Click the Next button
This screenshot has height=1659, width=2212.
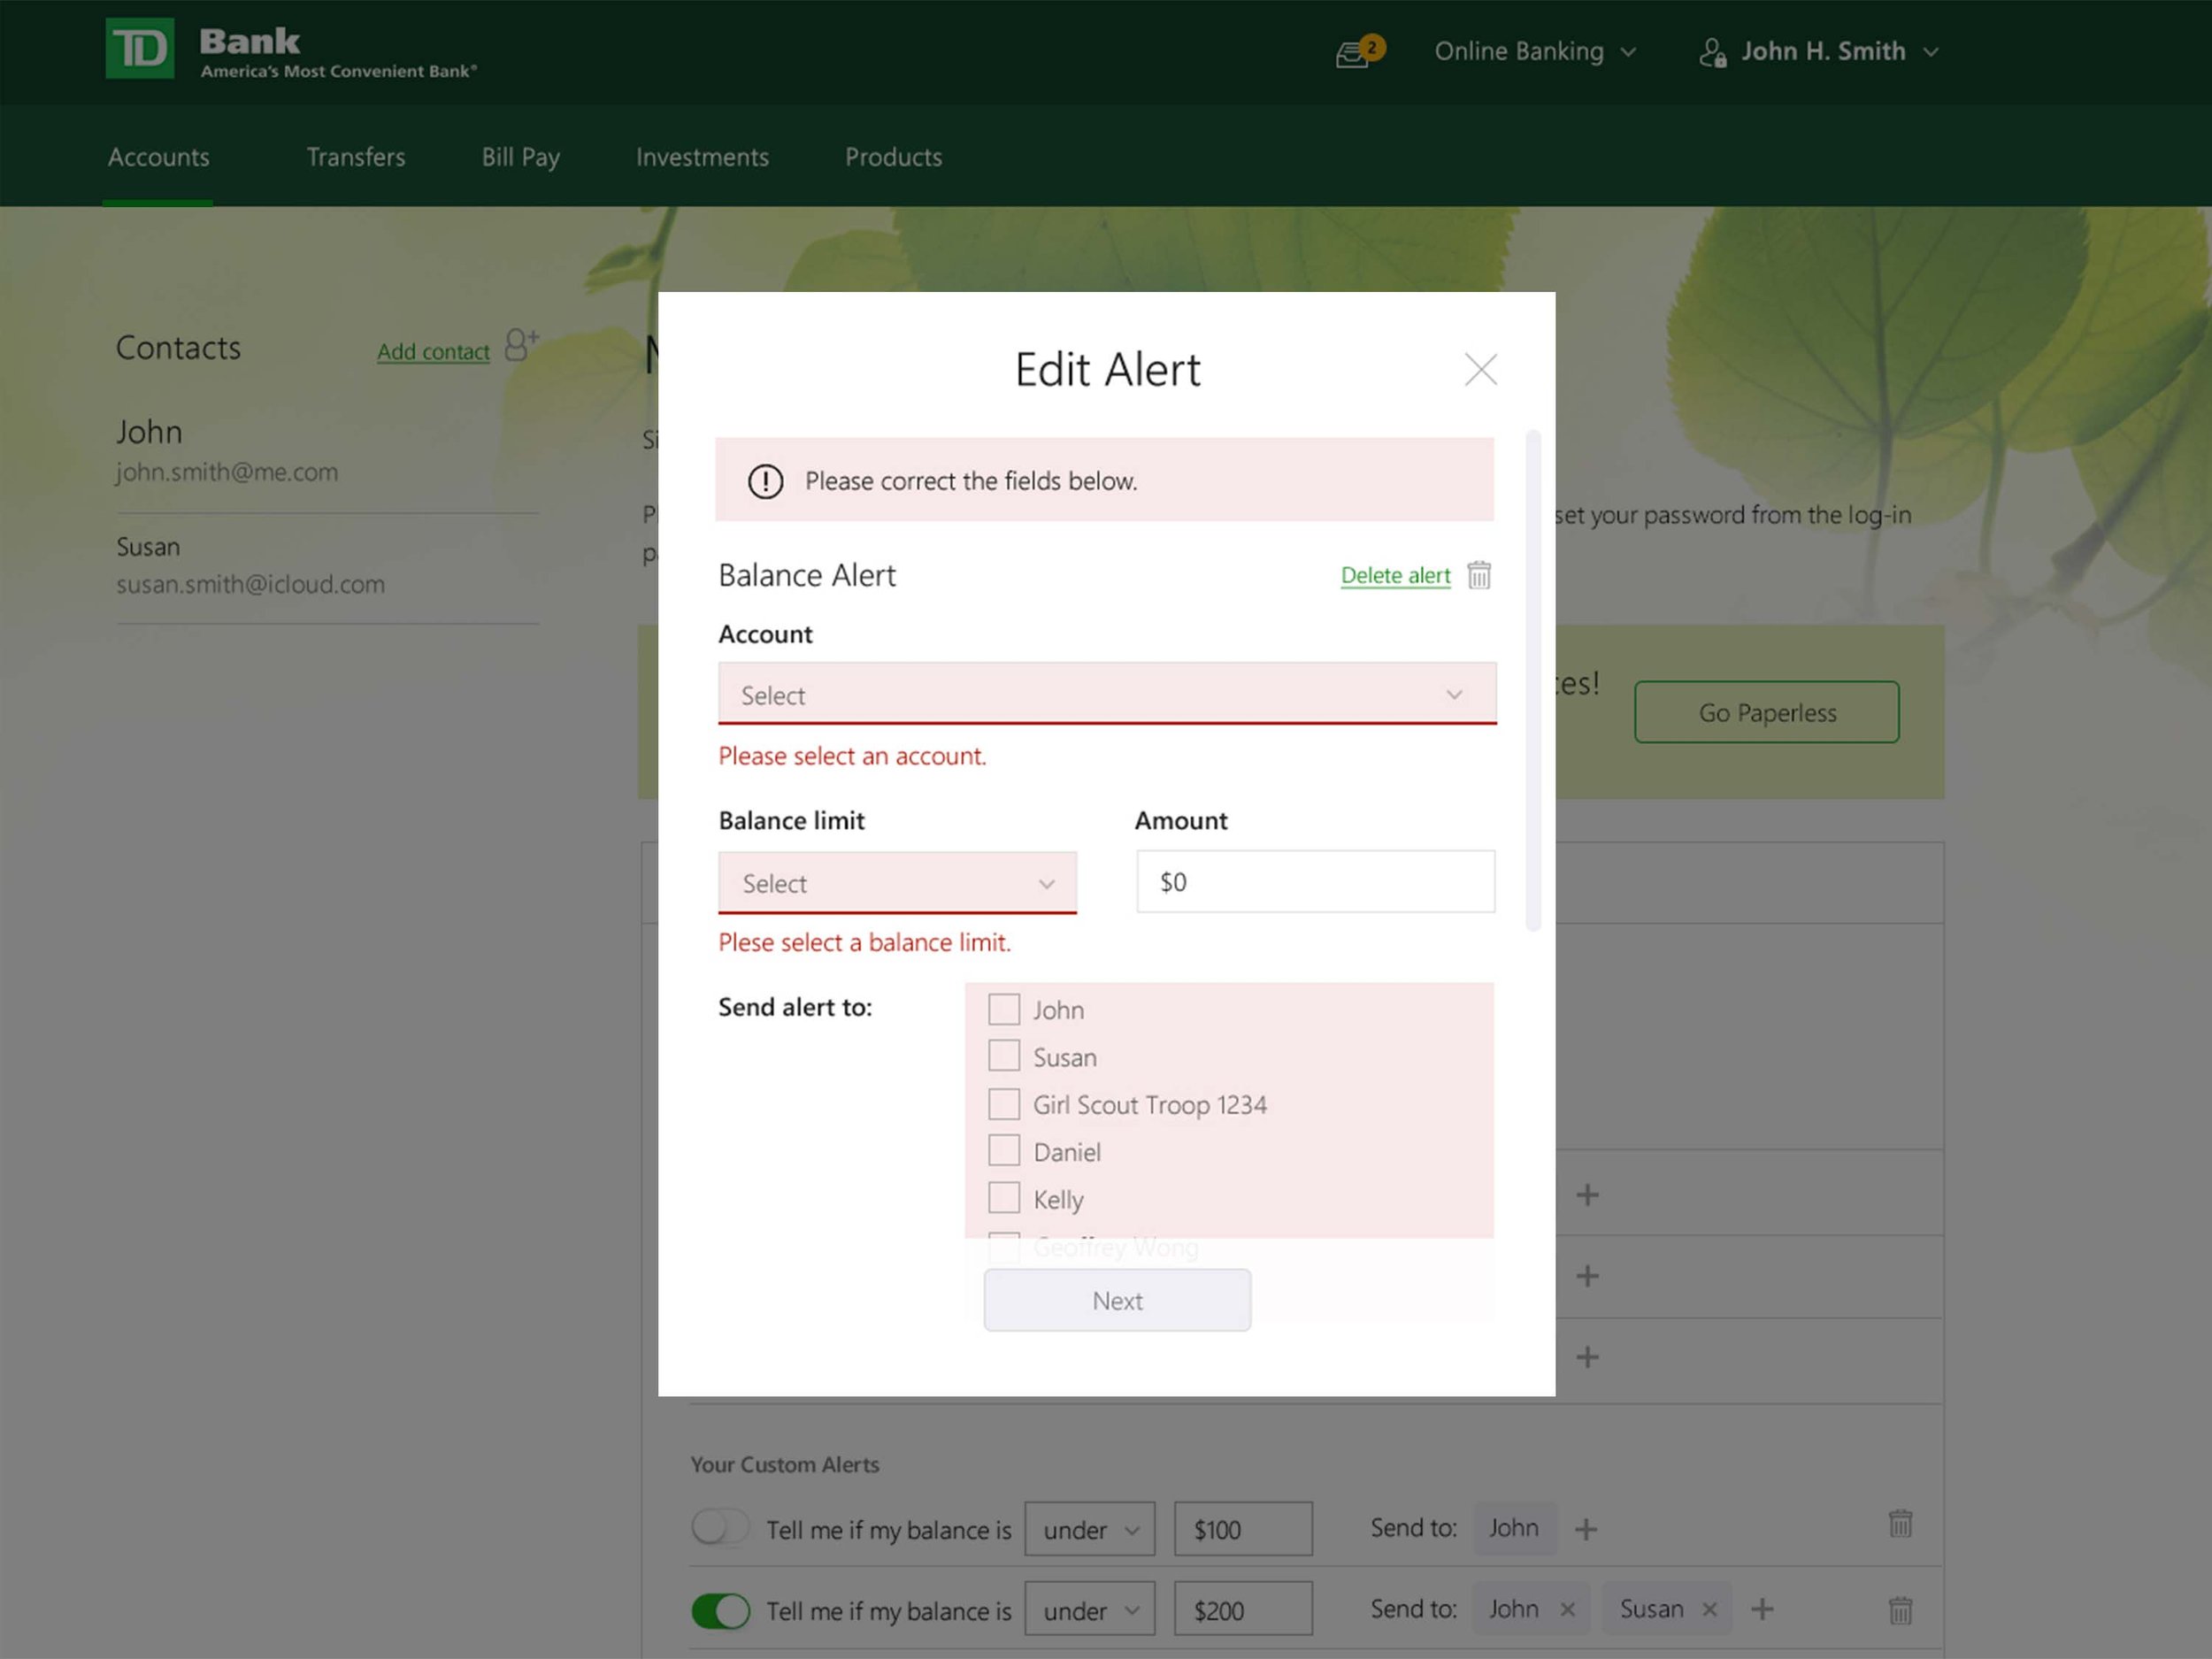tap(1117, 1300)
